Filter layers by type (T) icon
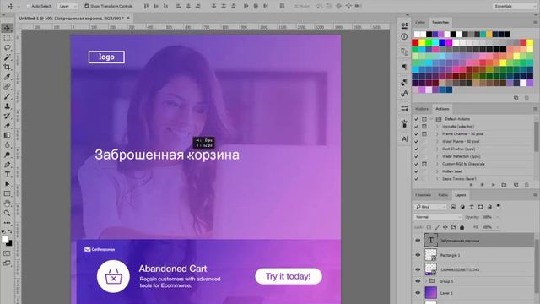The width and height of the screenshot is (540, 304). click(472, 207)
